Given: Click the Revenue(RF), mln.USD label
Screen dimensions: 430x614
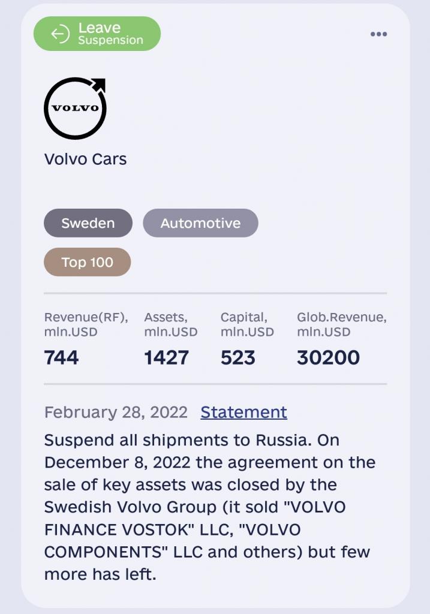Looking at the screenshot, I should [86, 324].
